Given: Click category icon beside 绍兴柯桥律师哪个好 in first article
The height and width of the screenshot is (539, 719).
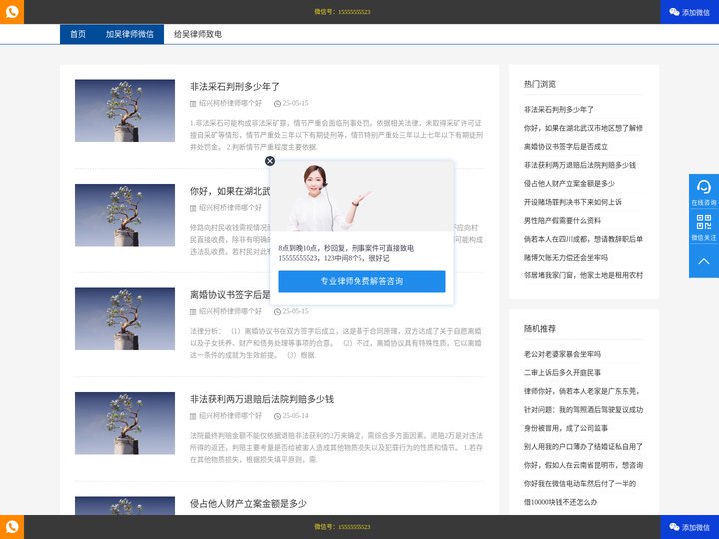Looking at the screenshot, I should 193,104.
